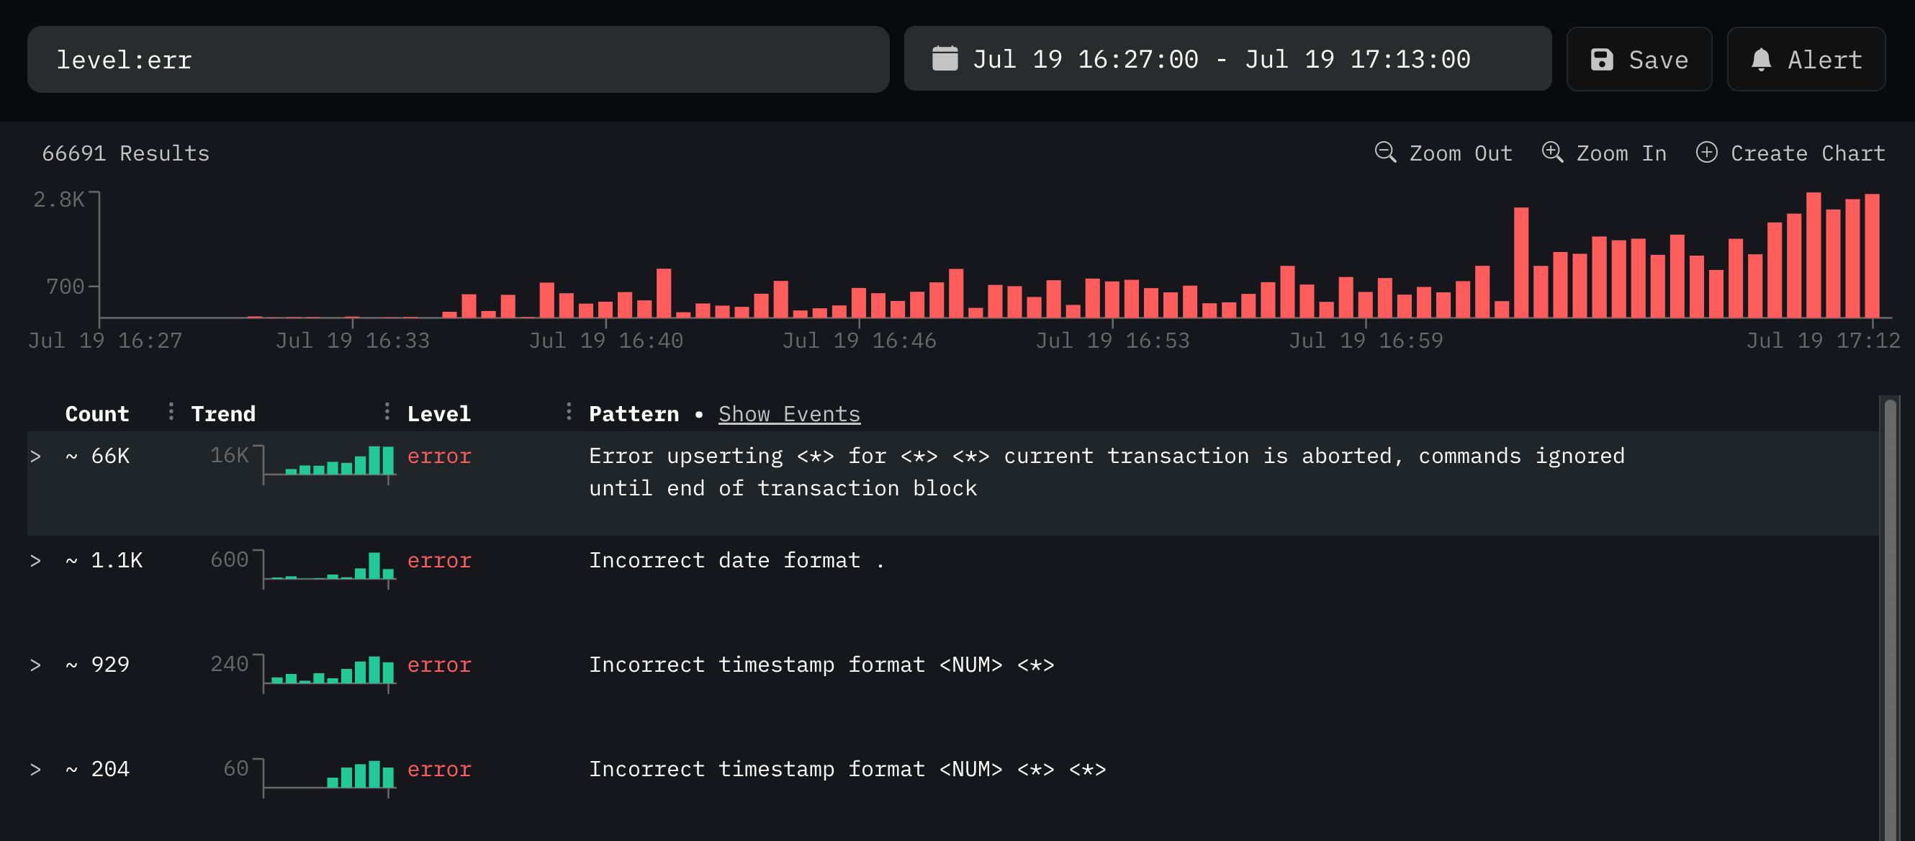Click the Save button
1915x841 pixels.
pos(1639,59)
